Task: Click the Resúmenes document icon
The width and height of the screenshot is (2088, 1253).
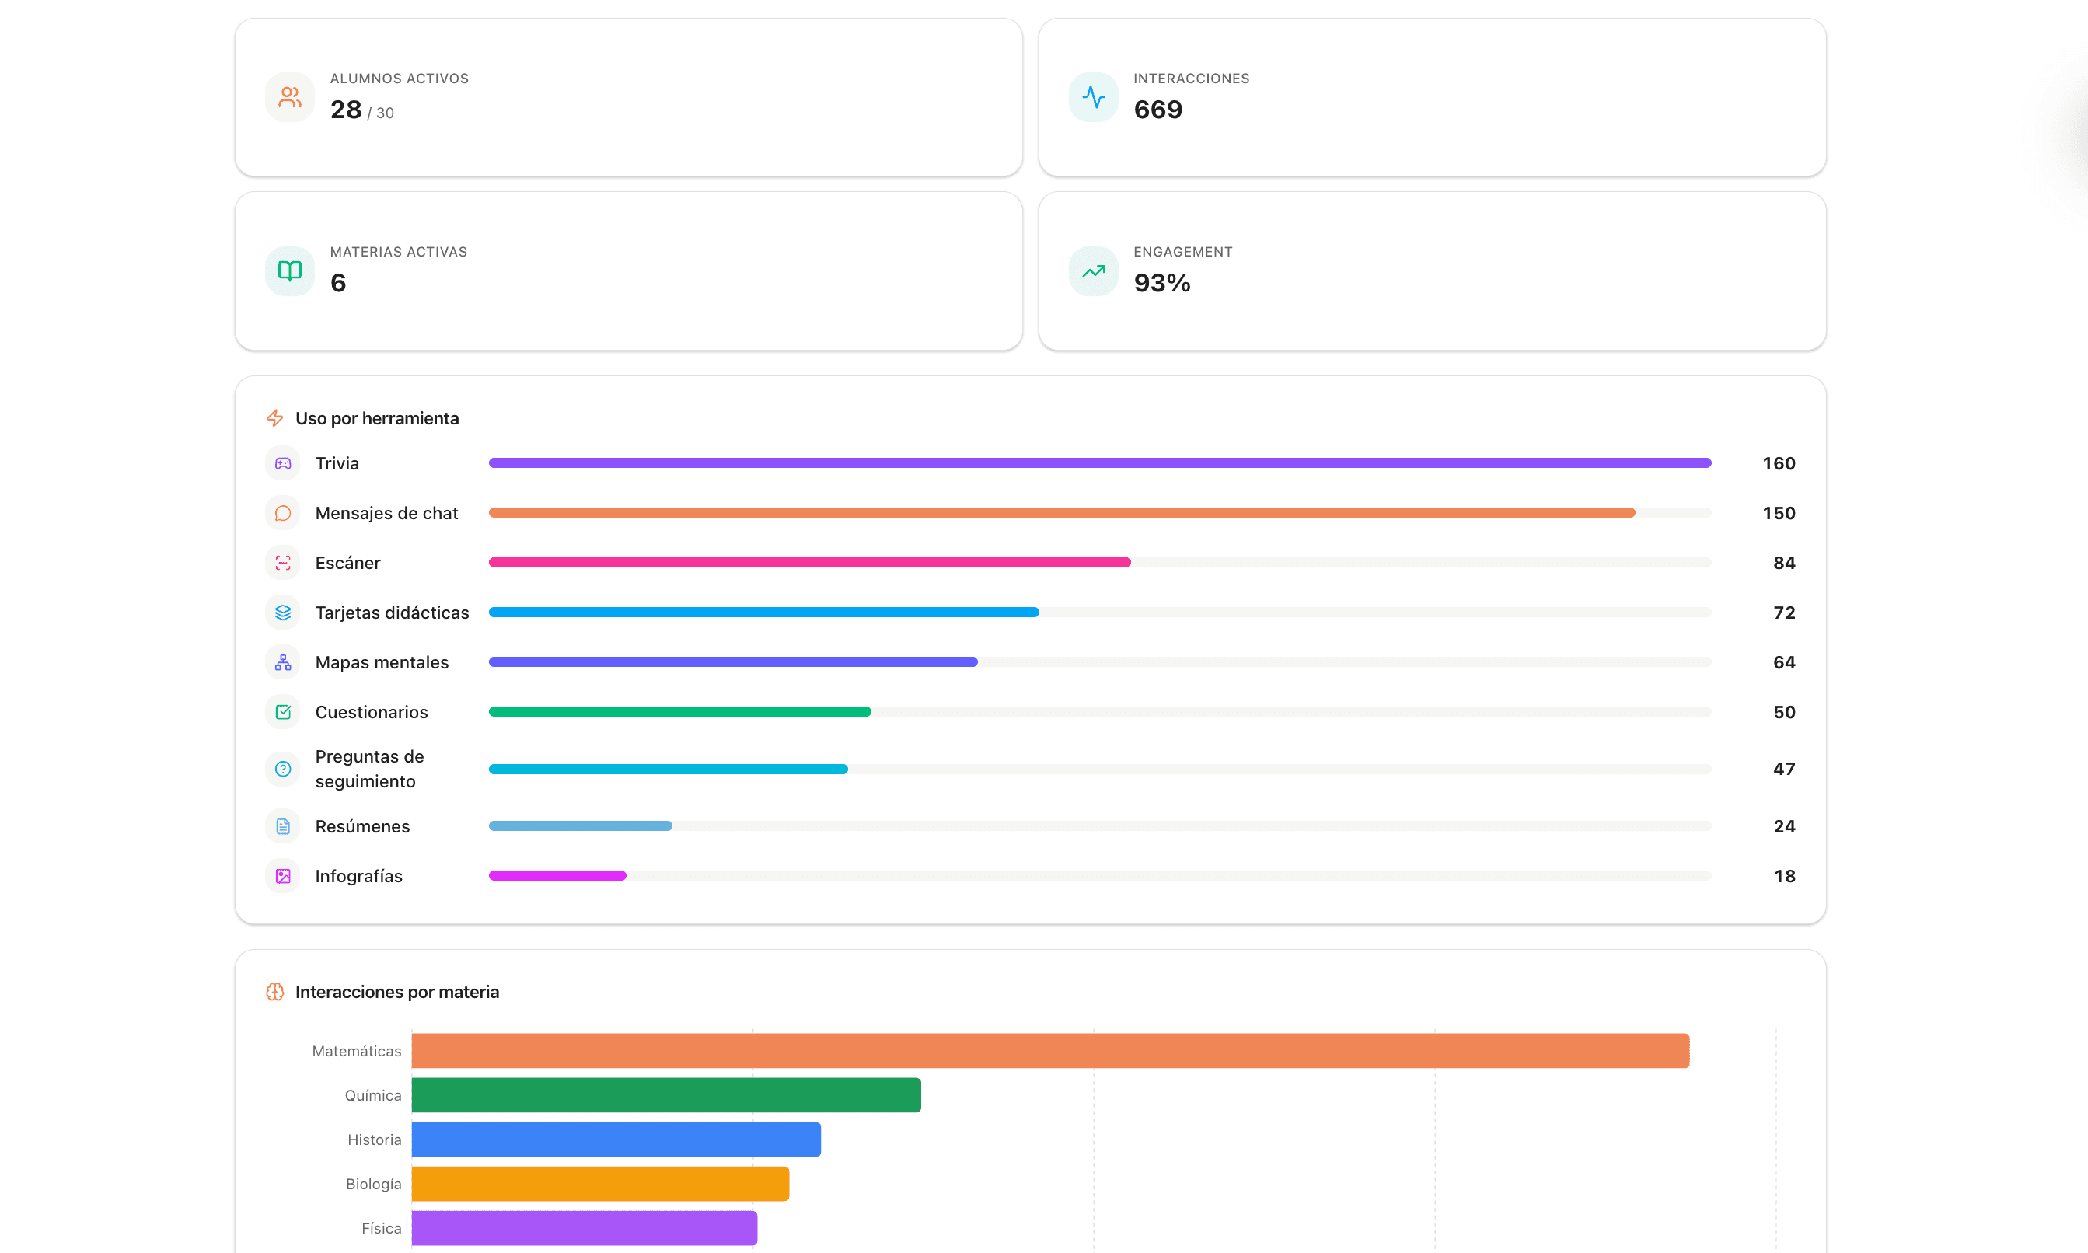Action: click(x=283, y=826)
